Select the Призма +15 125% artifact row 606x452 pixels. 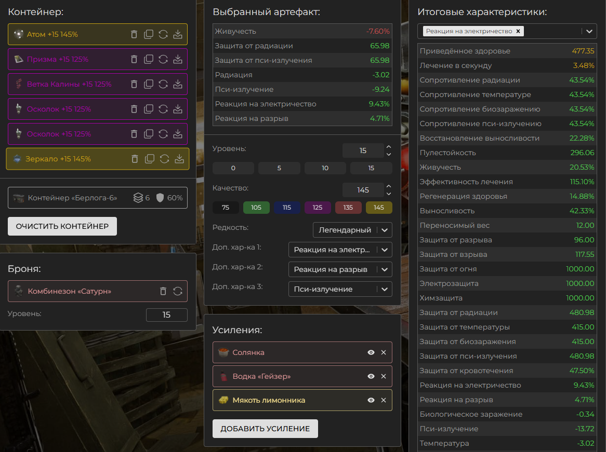[98, 59]
